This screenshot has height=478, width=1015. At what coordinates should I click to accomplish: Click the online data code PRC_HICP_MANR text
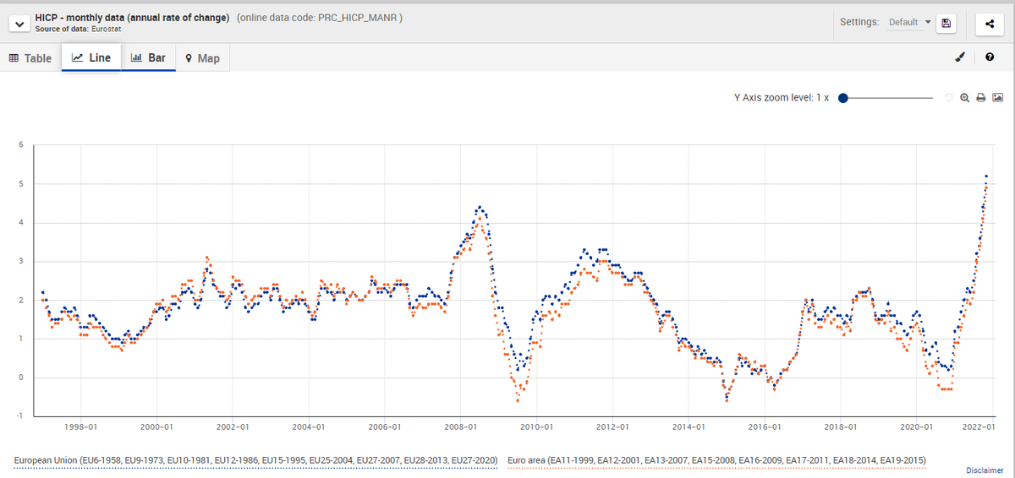coord(320,18)
